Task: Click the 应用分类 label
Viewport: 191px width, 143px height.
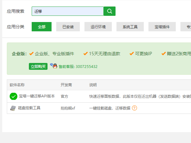Action: [x=16, y=27]
